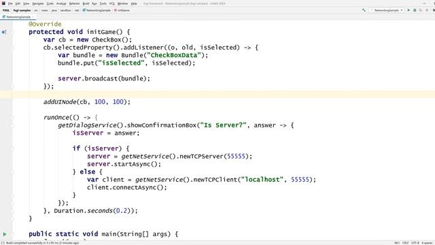Screen dimensions: 435x245
Task: Click the initGame method breadcrumb
Action: click(122, 10)
